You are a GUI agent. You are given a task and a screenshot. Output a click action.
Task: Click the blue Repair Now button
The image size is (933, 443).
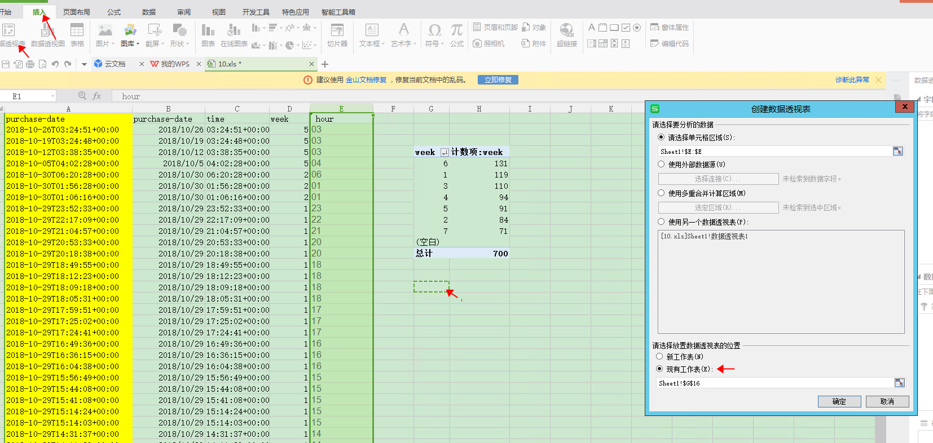tap(498, 80)
